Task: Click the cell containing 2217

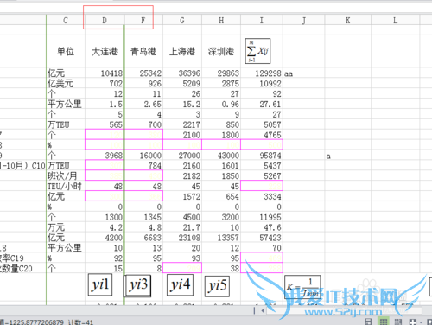Action: click(182, 124)
